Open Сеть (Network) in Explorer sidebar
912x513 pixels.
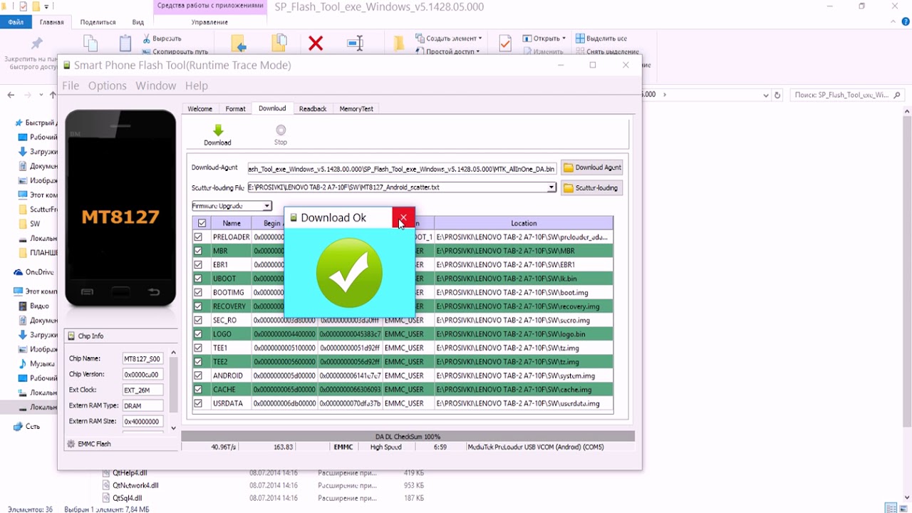(27, 426)
